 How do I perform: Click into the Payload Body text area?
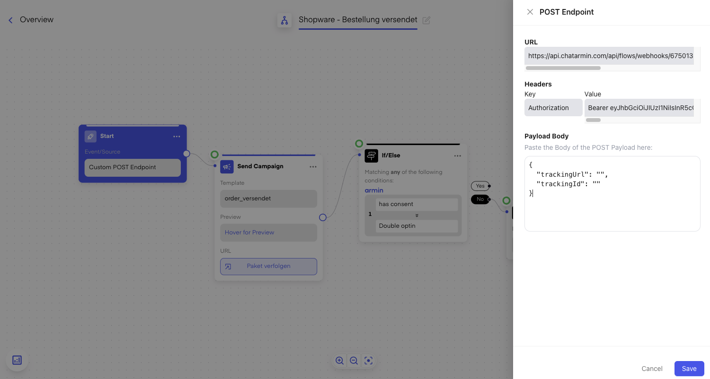pyautogui.click(x=612, y=208)
